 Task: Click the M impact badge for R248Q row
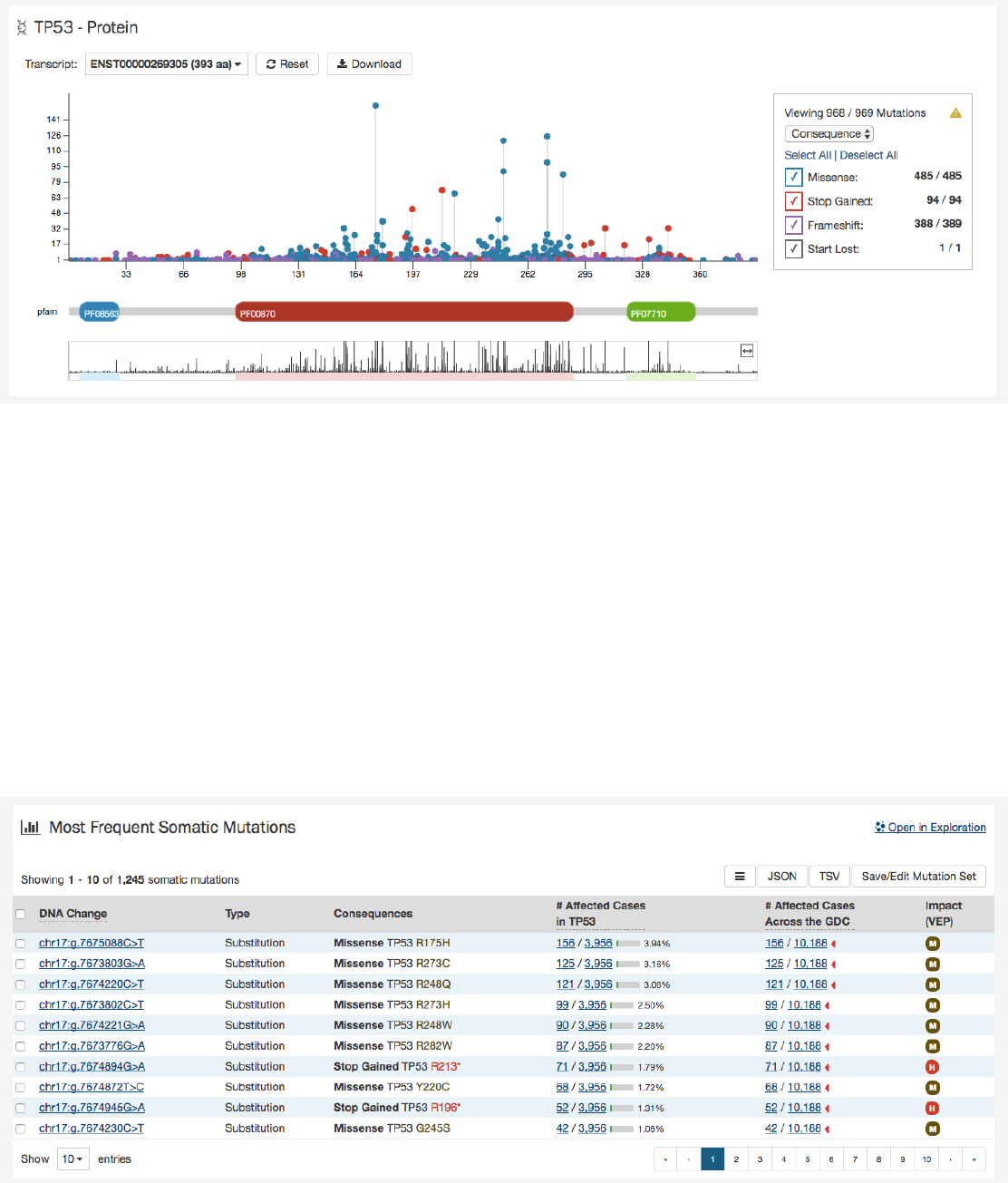pyautogui.click(x=932, y=984)
